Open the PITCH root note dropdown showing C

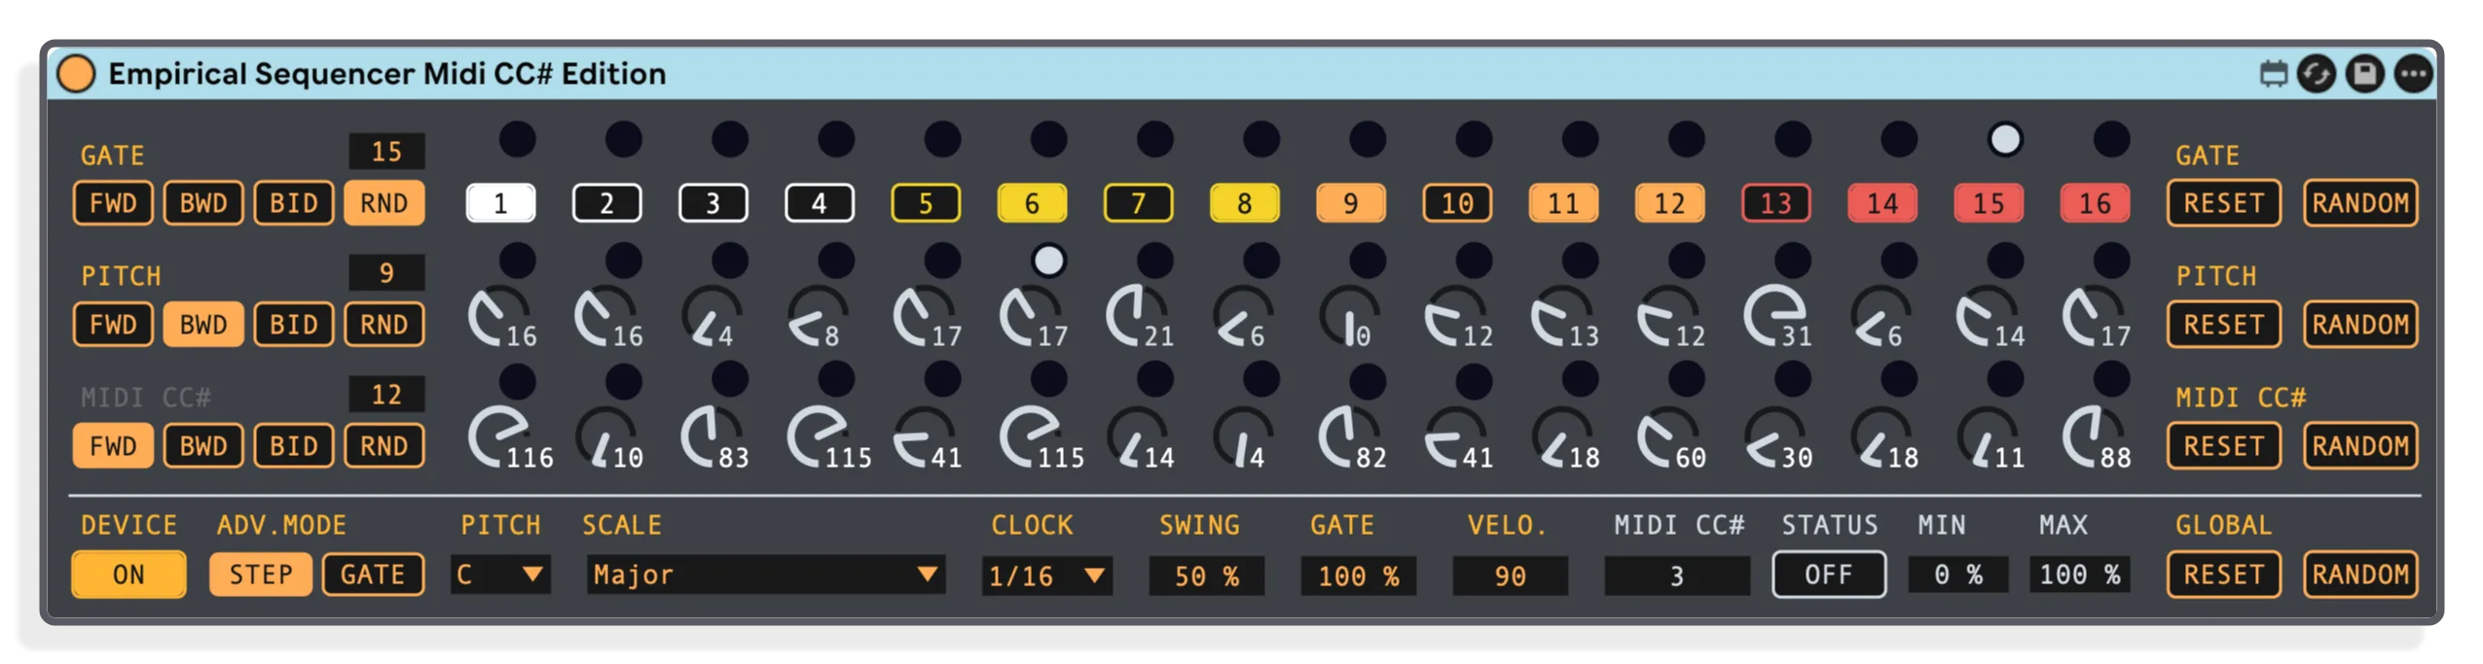[x=500, y=575]
